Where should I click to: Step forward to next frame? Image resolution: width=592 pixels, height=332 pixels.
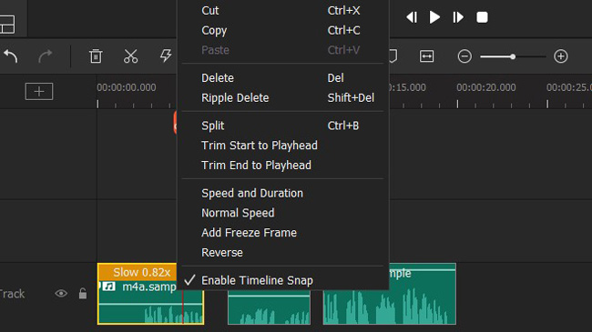point(458,17)
